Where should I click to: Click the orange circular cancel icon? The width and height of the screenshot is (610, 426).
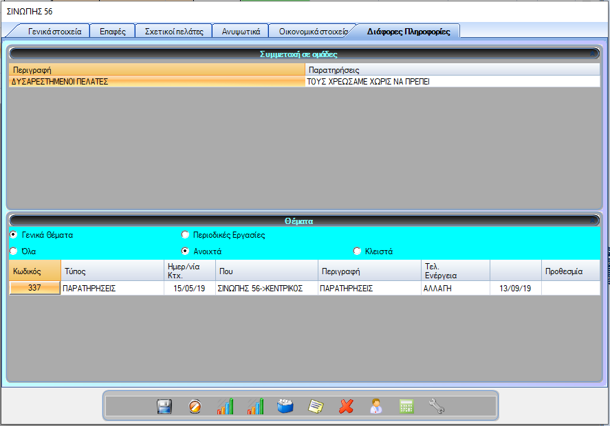(195, 406)
